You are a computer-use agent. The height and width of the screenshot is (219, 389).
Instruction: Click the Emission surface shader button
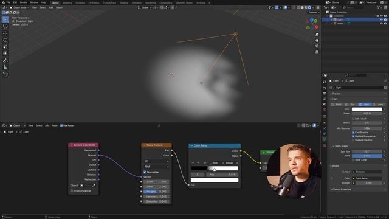[x=367, y=172]
